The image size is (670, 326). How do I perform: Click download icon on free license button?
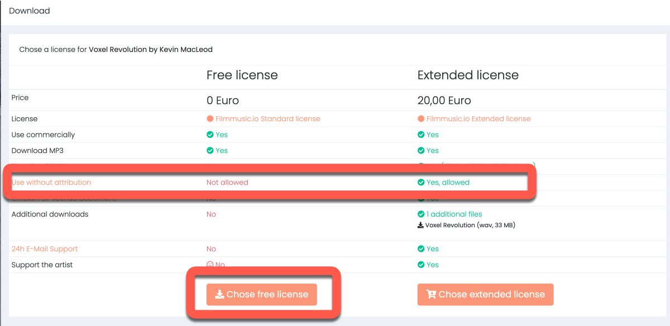(219, 295)
